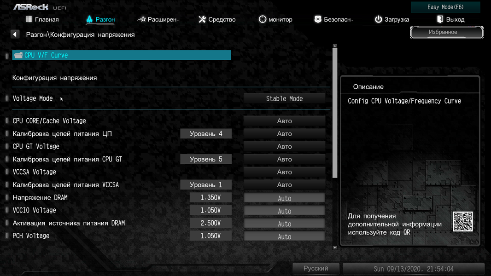Switch to Расширен. tab

pyautogui.click(x=158, y=19)
